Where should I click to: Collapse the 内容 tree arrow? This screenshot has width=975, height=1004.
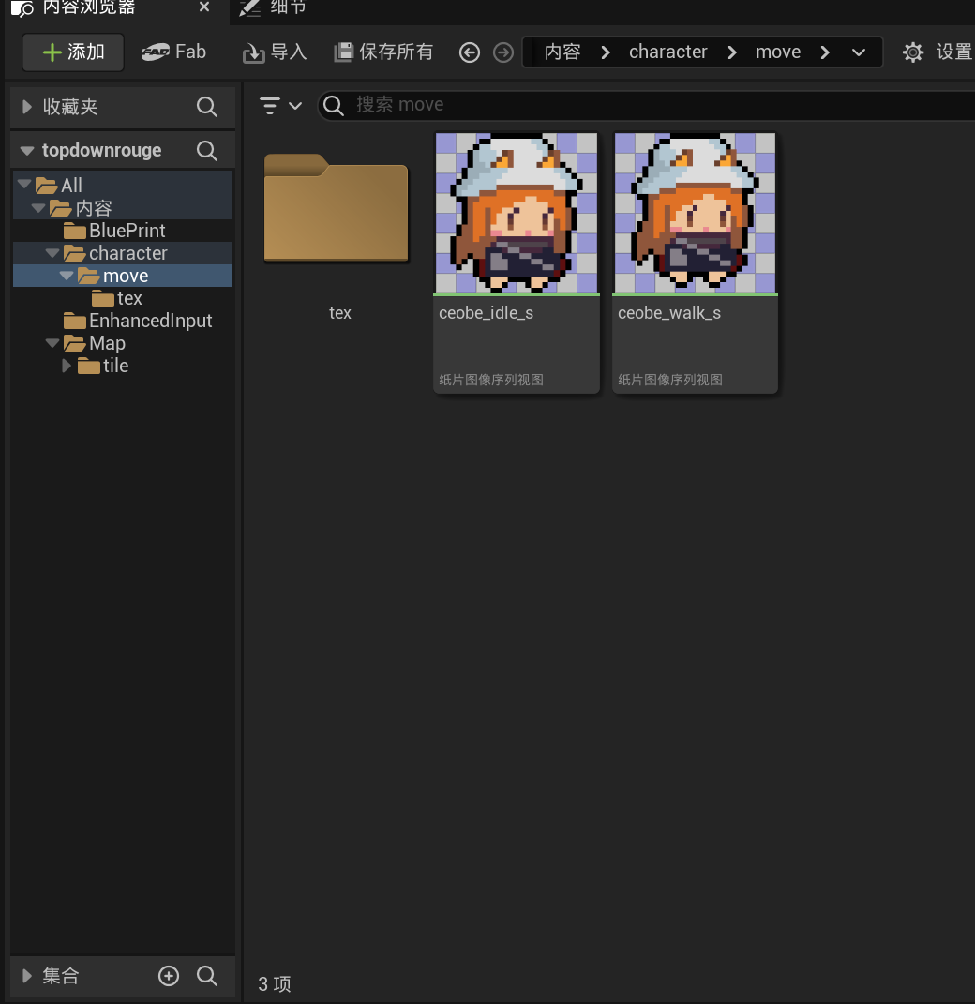(38, 207)
